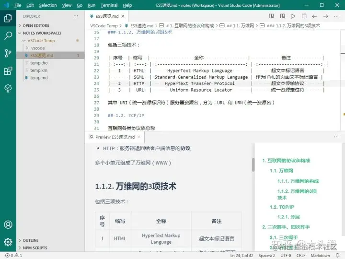This screenshot has width=345, height=259.
Task: Click the Markdown language mode
Action: pyautogui.click(x=320, y=256)
